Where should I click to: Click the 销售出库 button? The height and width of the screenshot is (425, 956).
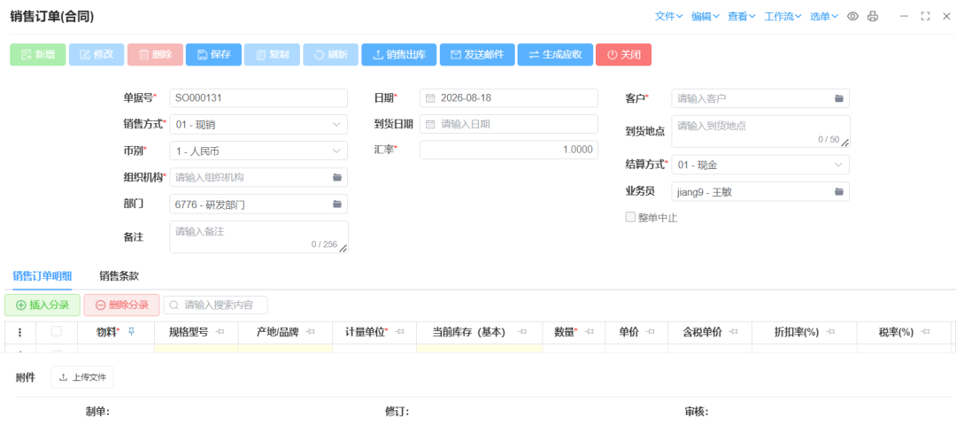[x=399, y=54]
